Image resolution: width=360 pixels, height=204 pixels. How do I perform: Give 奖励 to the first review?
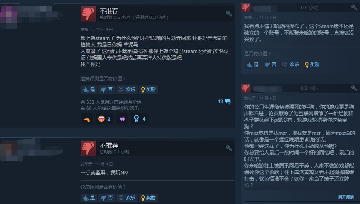coord(148,90)
